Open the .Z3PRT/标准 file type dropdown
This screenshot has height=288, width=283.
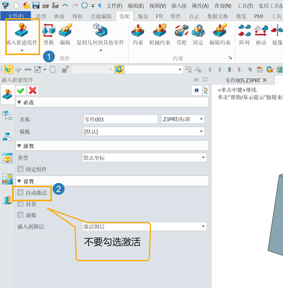tap(183, 119)
